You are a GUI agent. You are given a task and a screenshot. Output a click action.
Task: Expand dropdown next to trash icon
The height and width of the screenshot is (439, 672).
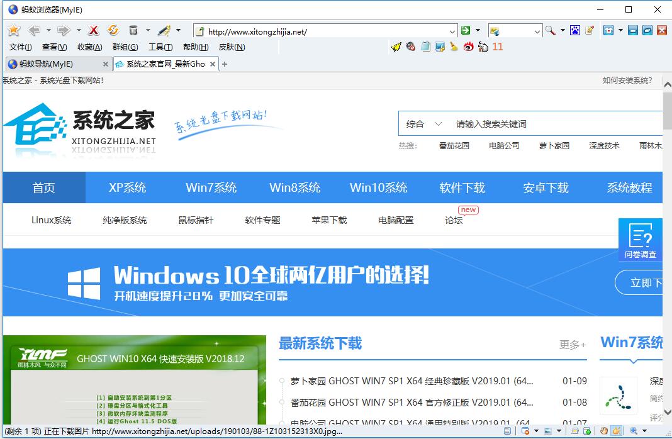(x=148, y=30)
